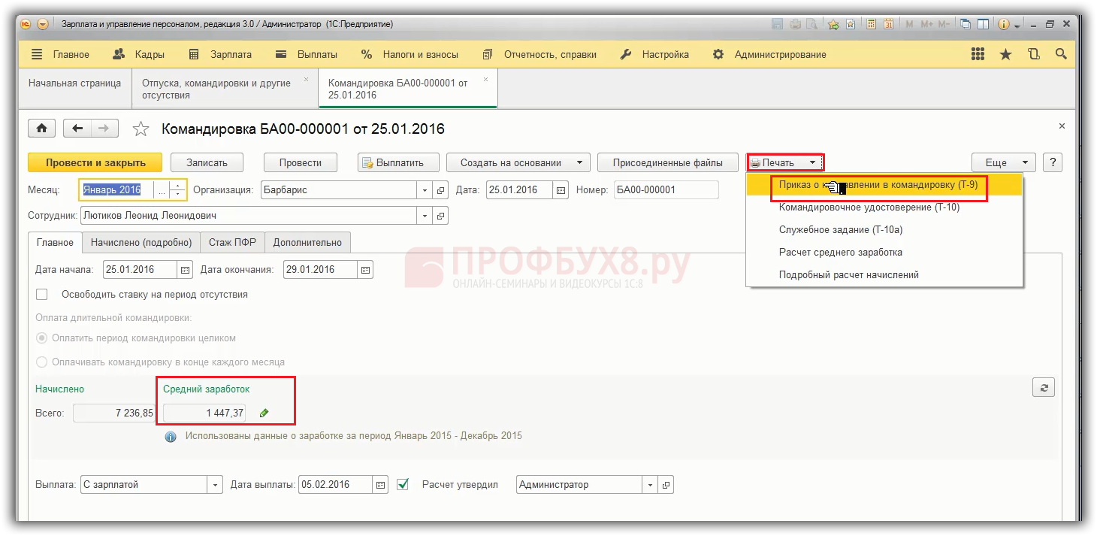The width and height of the screenshot is (1097, 536).
Task: Edit average earnings with the green pencil
Action: 264,413
